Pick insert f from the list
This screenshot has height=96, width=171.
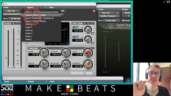pos(29,27)
